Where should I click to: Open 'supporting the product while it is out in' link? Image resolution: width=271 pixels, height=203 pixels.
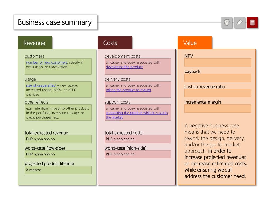[x=137, y=113]
